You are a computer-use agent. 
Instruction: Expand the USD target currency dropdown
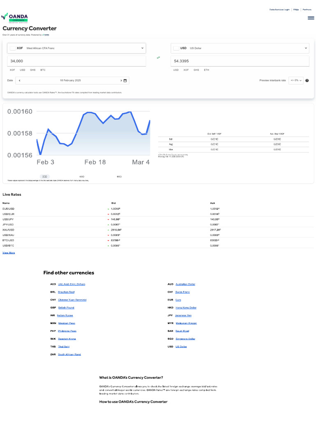click(240, 49)
